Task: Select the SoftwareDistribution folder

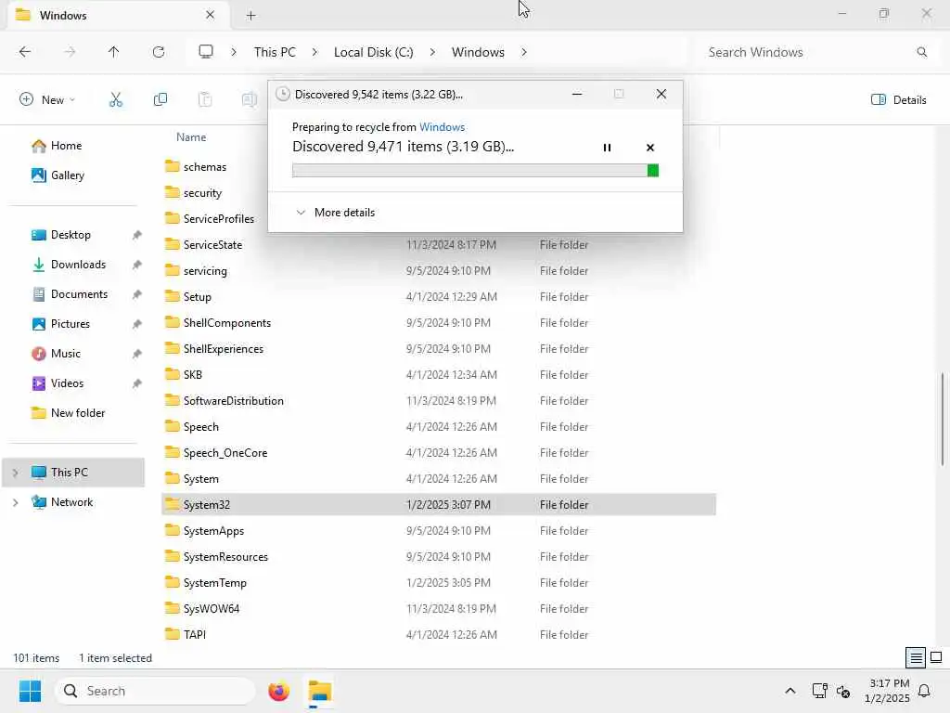Action: click(x=439, y=401)
